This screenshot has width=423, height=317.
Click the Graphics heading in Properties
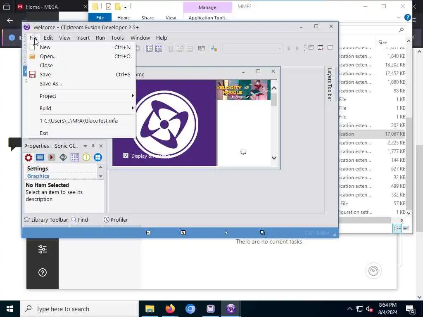(x=38, y=176)
